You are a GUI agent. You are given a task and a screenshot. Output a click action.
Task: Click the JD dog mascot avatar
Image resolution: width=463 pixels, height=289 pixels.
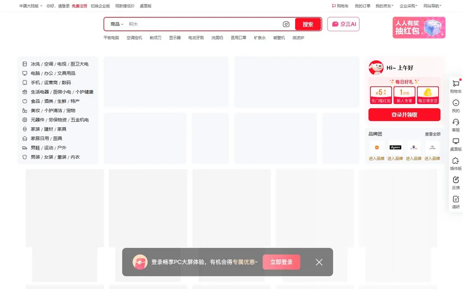point(376,67)
